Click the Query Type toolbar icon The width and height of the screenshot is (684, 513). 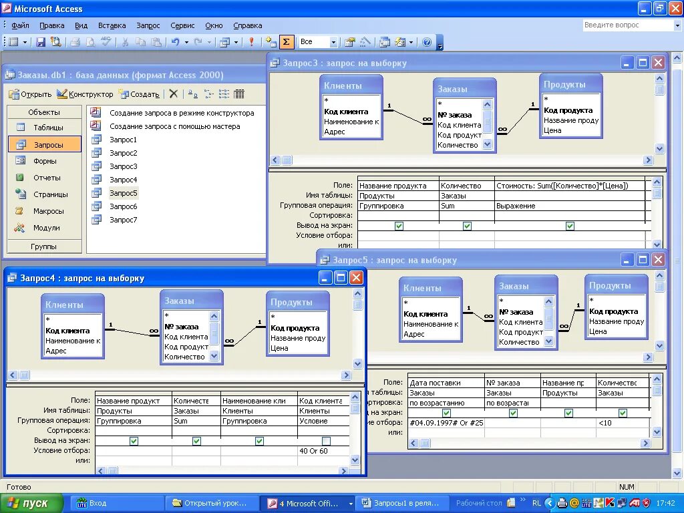224,42
